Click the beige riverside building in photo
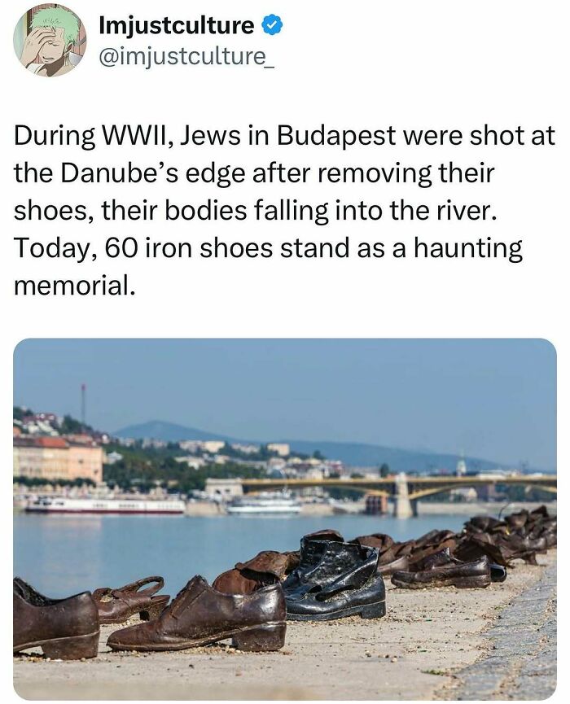This screenshot has width=570, height=704. [x=58, y=460]
